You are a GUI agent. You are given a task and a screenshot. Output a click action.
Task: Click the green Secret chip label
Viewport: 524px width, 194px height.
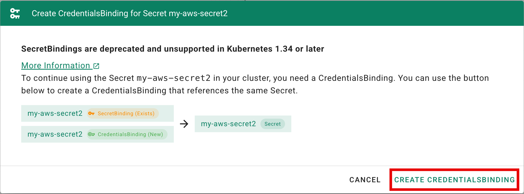point(272,124)
